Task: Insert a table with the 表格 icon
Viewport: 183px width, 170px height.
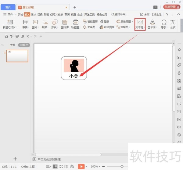Action: (26, 22)
